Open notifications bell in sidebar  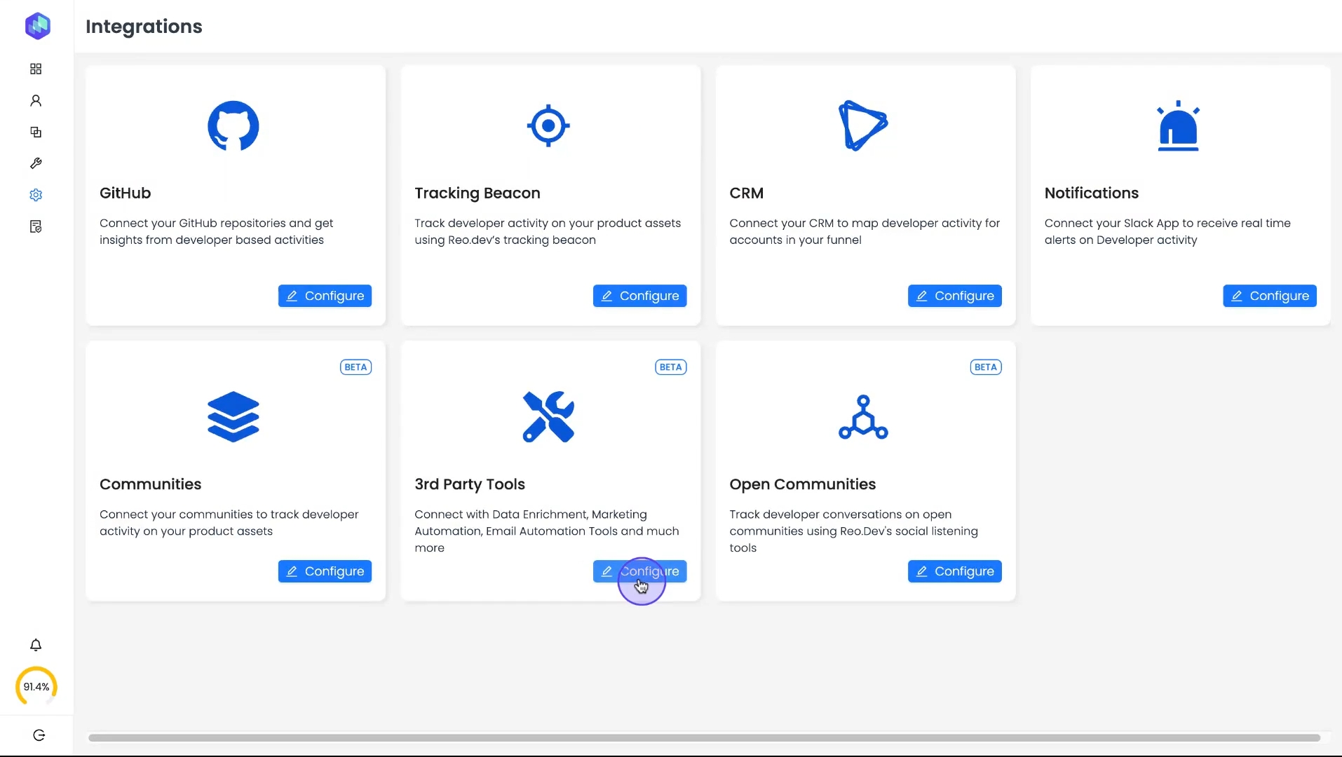[x=36, y=645]
